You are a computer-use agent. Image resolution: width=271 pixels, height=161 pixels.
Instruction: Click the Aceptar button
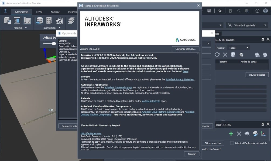191,154
